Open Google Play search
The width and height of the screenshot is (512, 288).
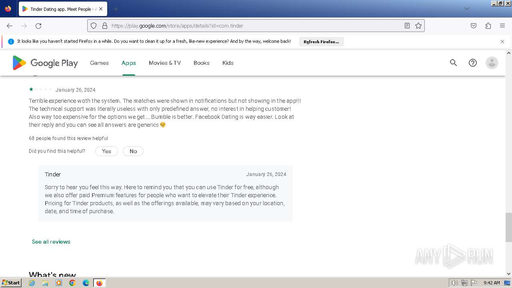(453, 63)
